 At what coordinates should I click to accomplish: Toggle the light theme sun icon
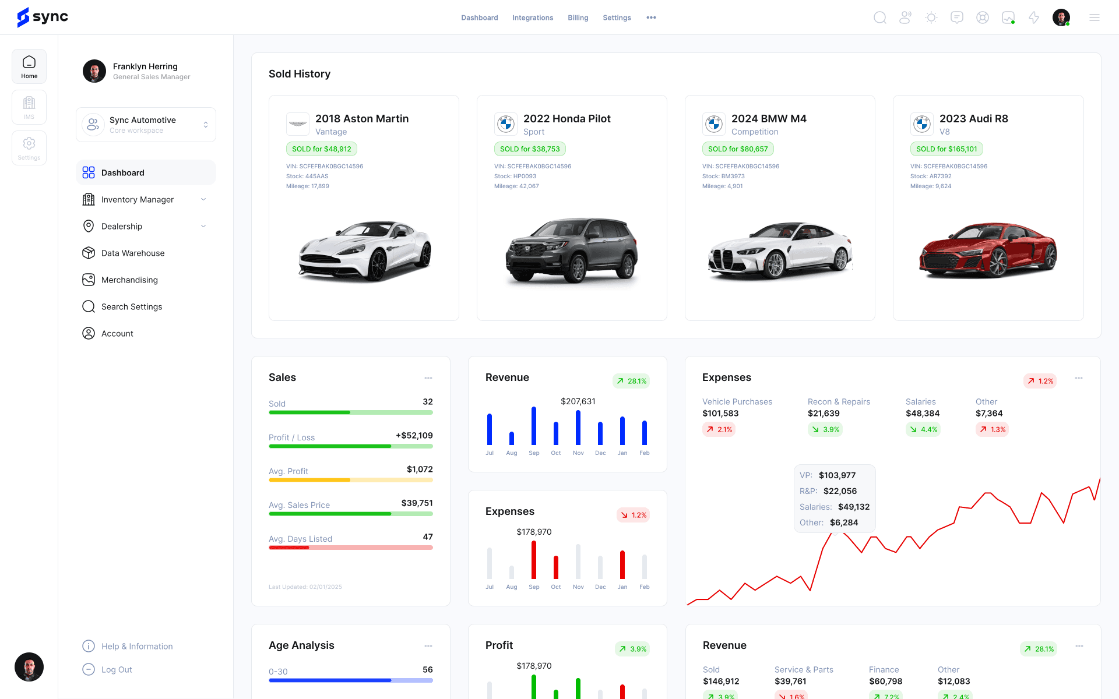pyautogui.click(x=931, y=17)
